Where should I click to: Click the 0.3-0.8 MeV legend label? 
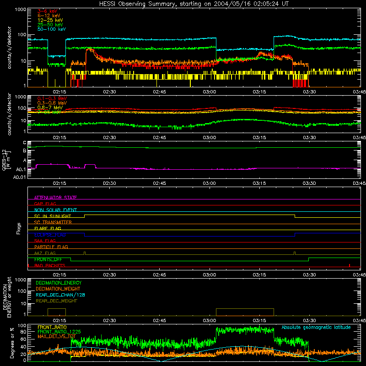[x=52, y=103]
